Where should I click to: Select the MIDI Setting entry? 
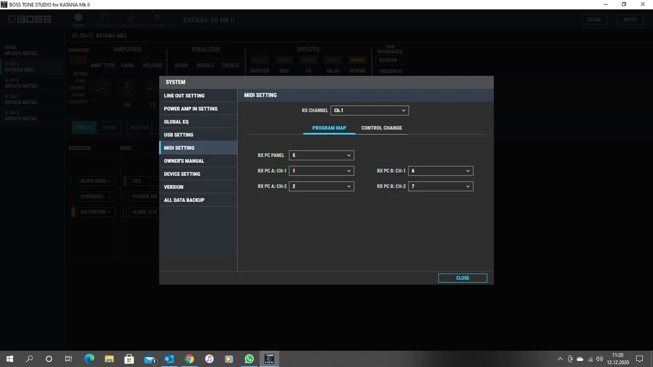[x=198, y=148]
